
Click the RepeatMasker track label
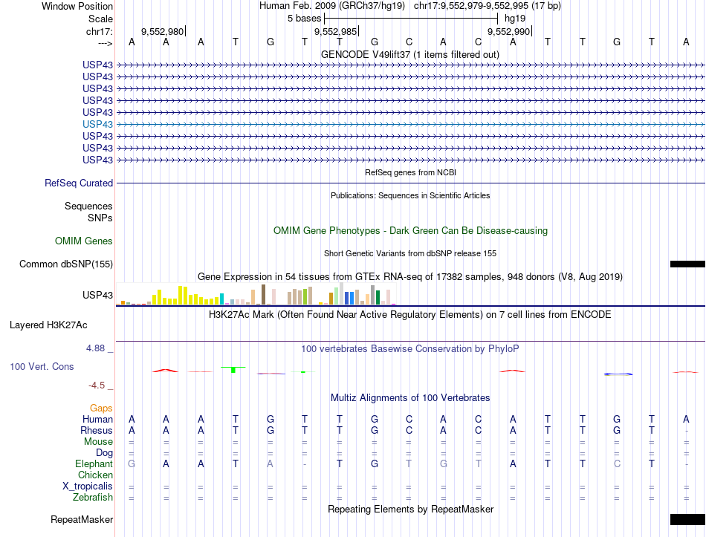coord(82,519)
